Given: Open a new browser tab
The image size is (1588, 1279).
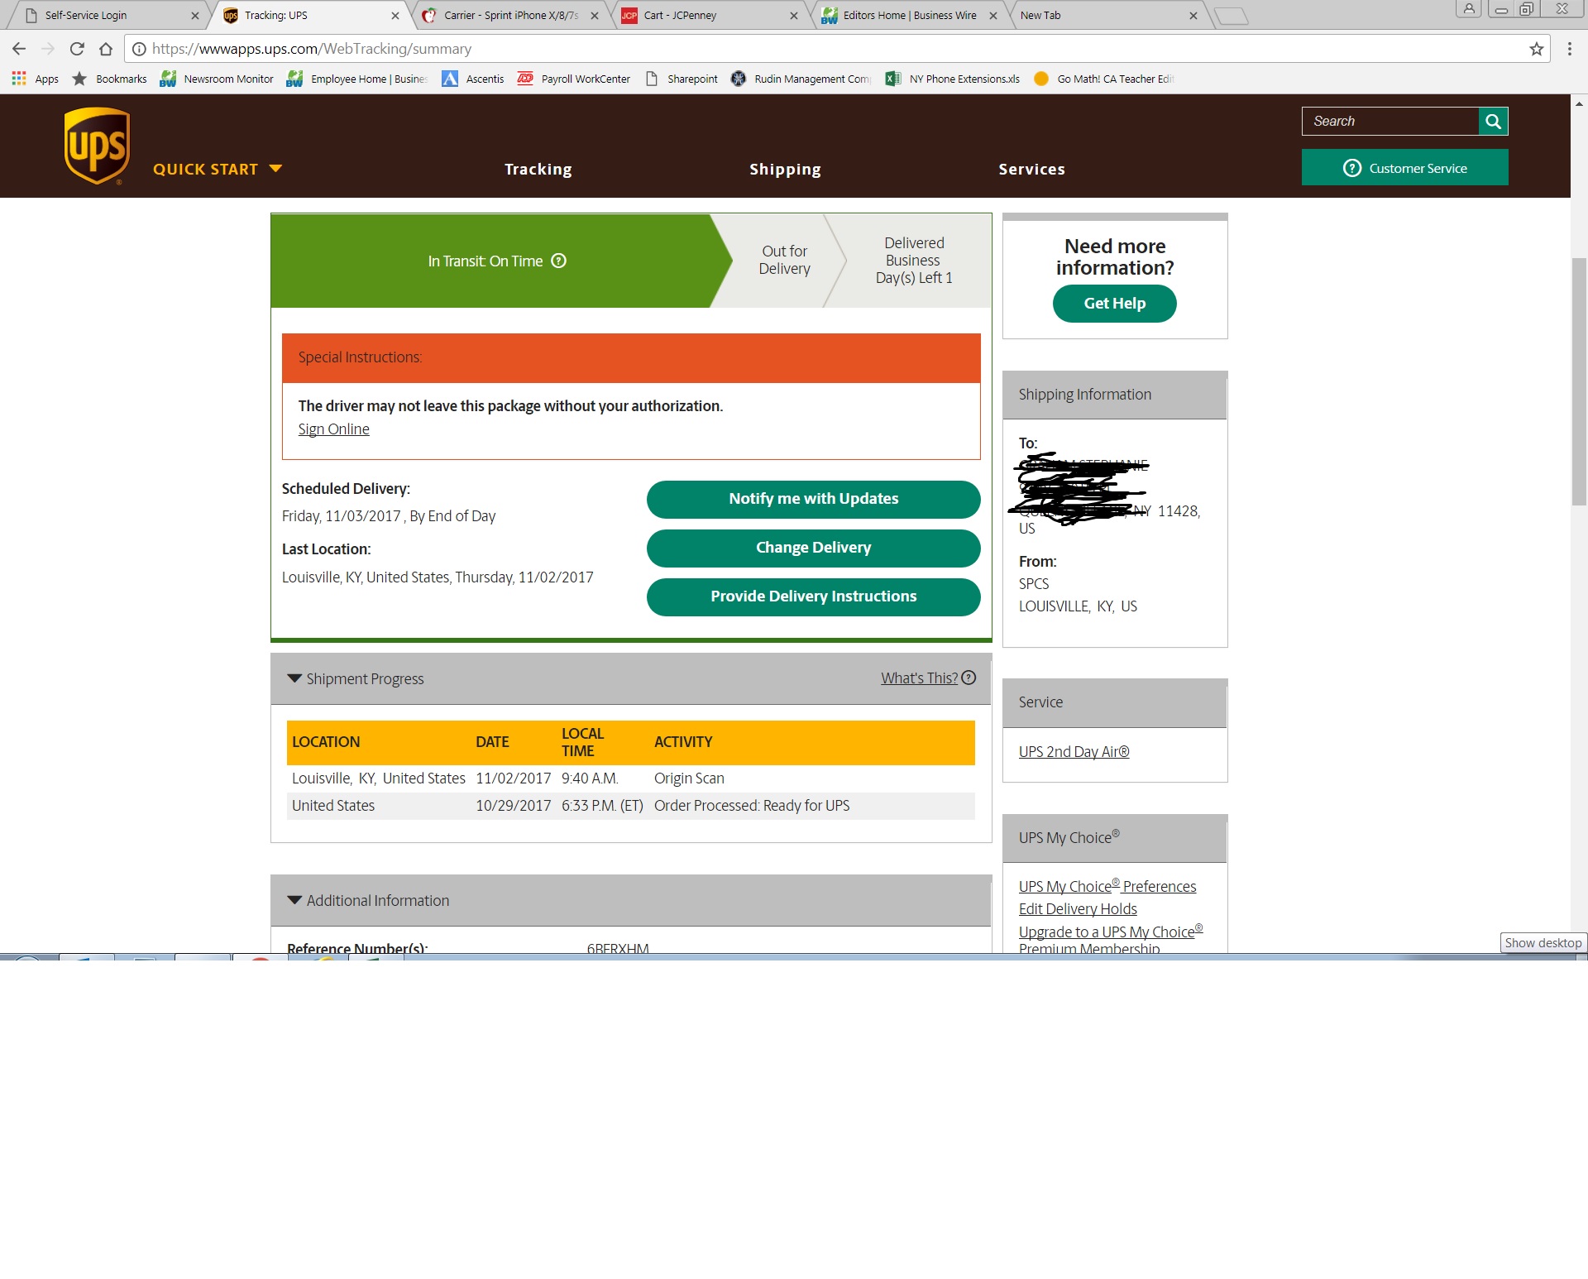Looking at the screenshot, I should tap(1231, 16).
